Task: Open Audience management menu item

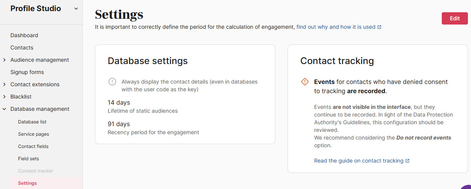Action: 40,60
